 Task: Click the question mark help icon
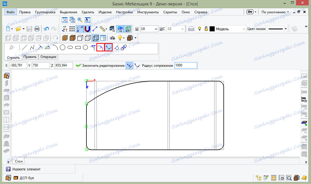coord(8,169)
